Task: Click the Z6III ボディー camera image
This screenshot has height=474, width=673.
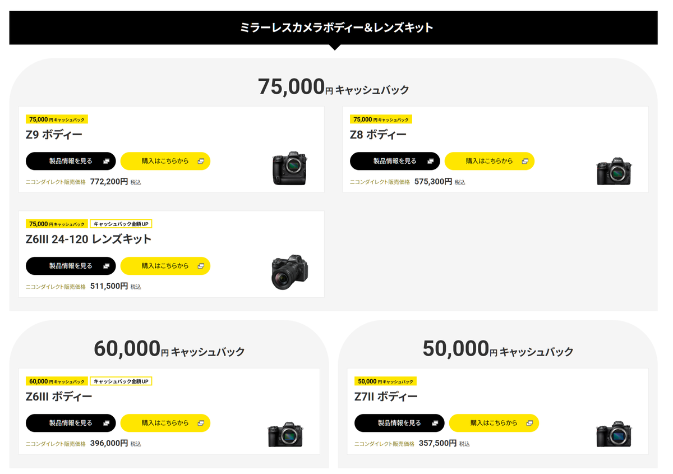Action: tap(285, 434)
